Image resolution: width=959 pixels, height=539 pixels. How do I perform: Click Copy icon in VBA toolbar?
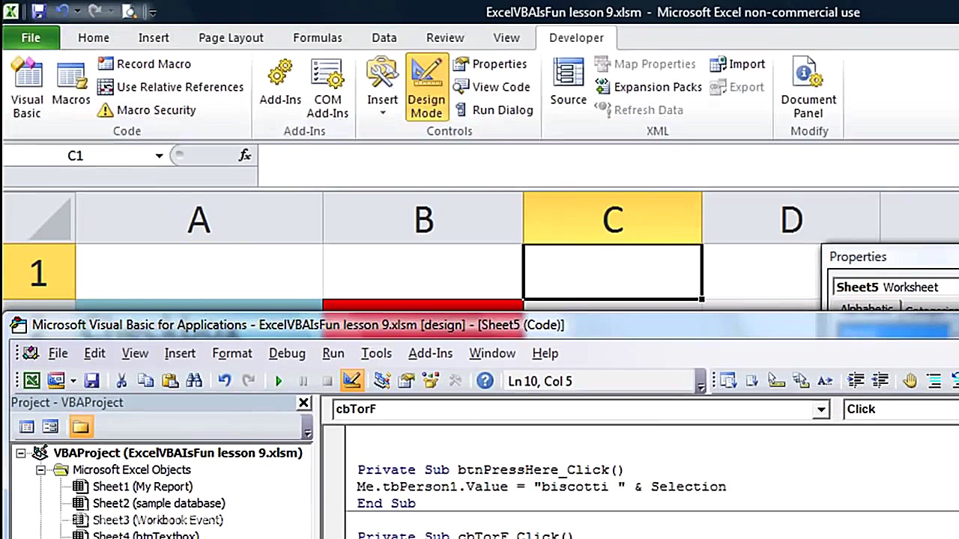point(145,381)
